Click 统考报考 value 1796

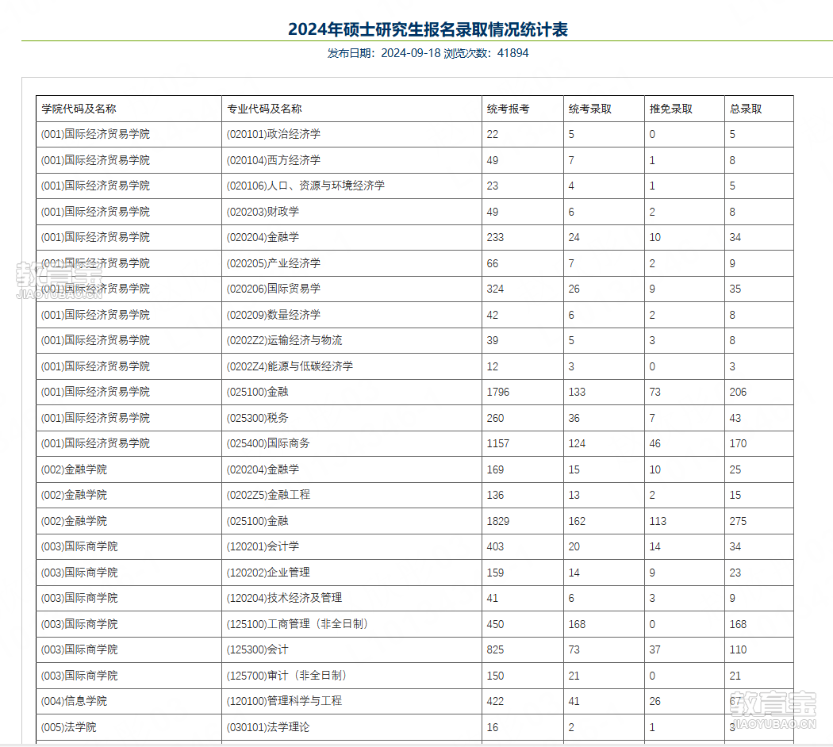(x=497, y=392)
